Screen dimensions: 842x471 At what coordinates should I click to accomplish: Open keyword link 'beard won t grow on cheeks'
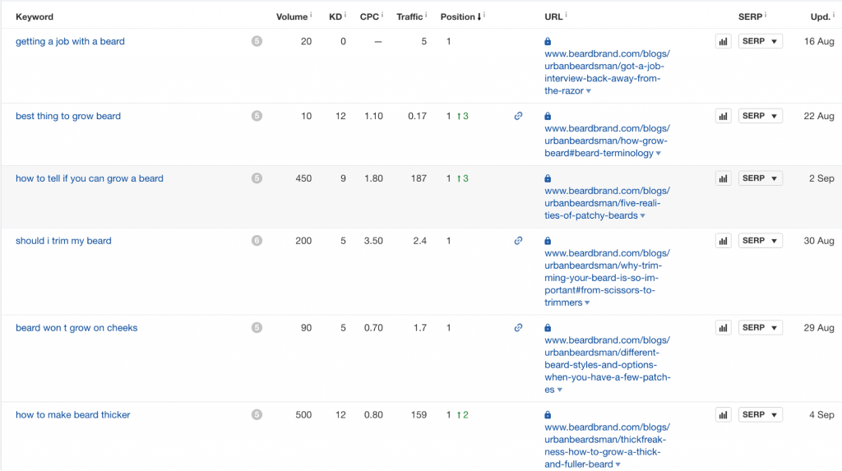76,328
